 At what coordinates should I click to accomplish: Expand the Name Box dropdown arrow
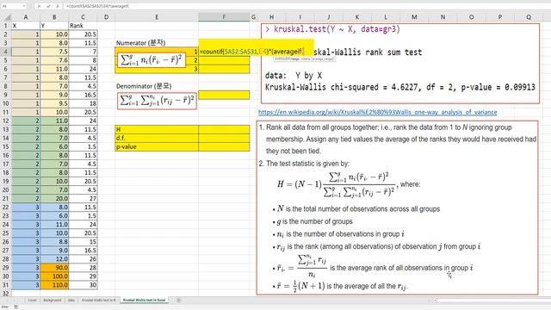coord(23,6)
